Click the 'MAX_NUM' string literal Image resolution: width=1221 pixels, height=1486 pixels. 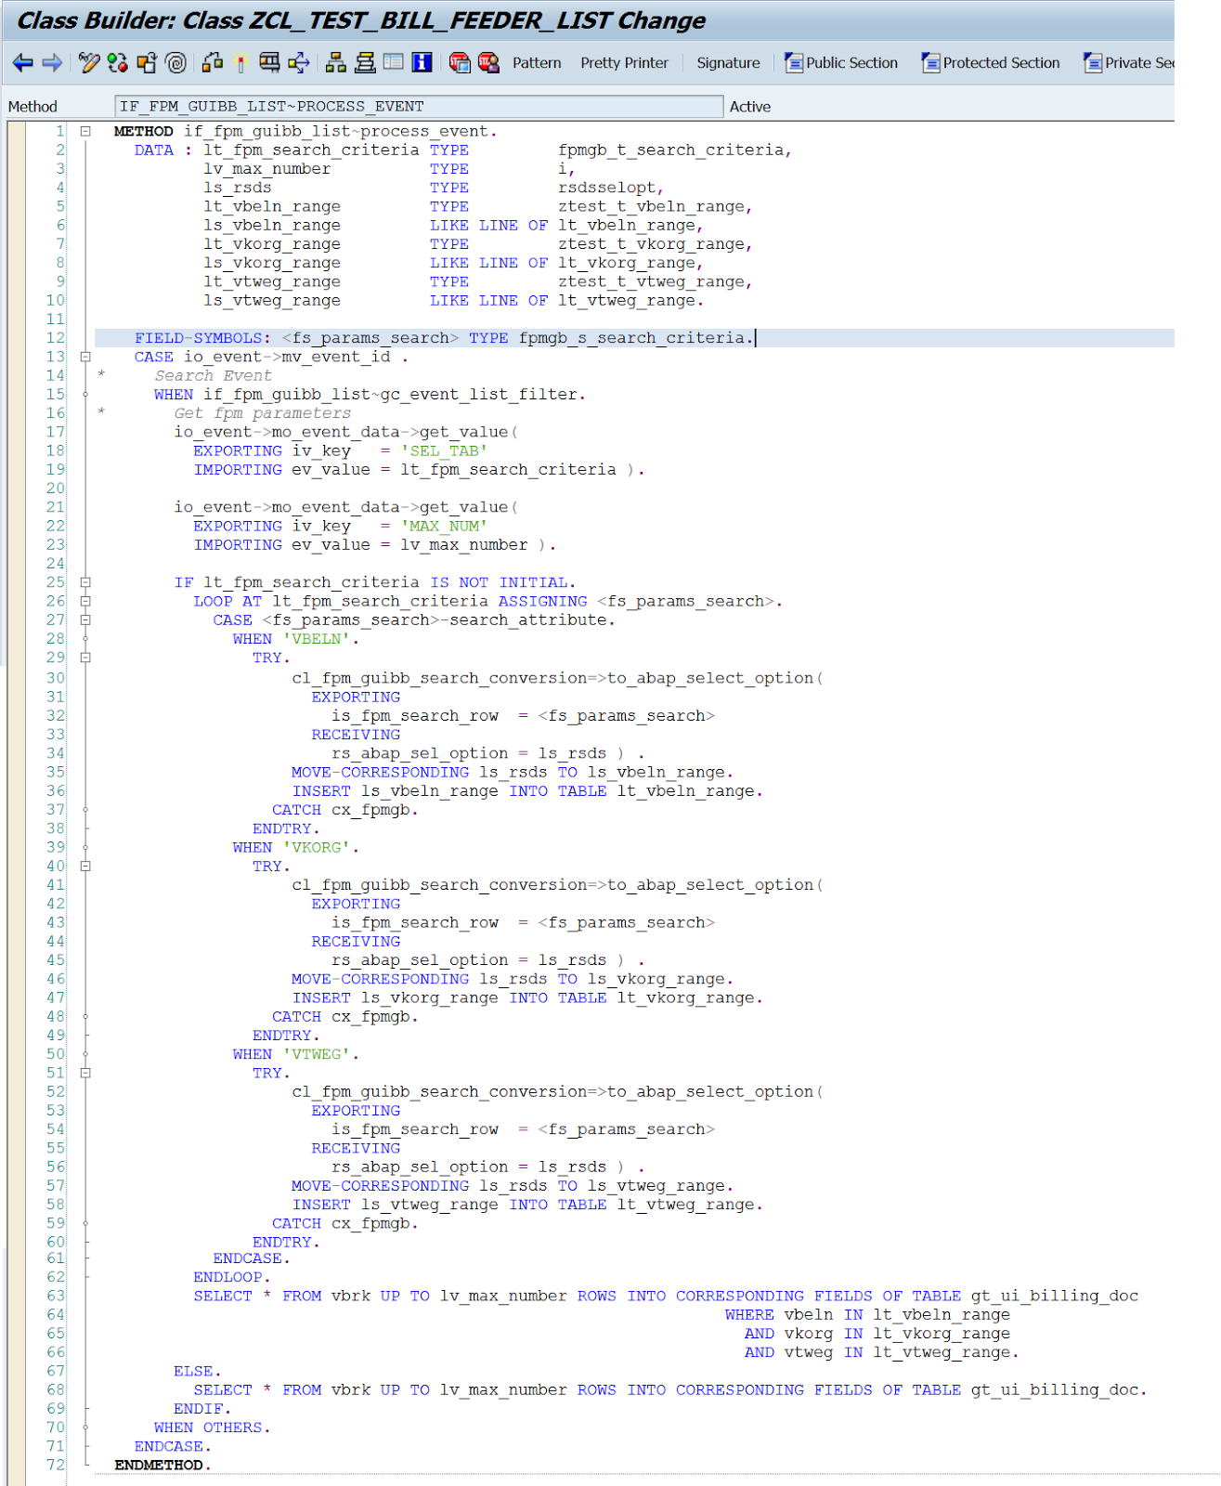click(444, 527)
